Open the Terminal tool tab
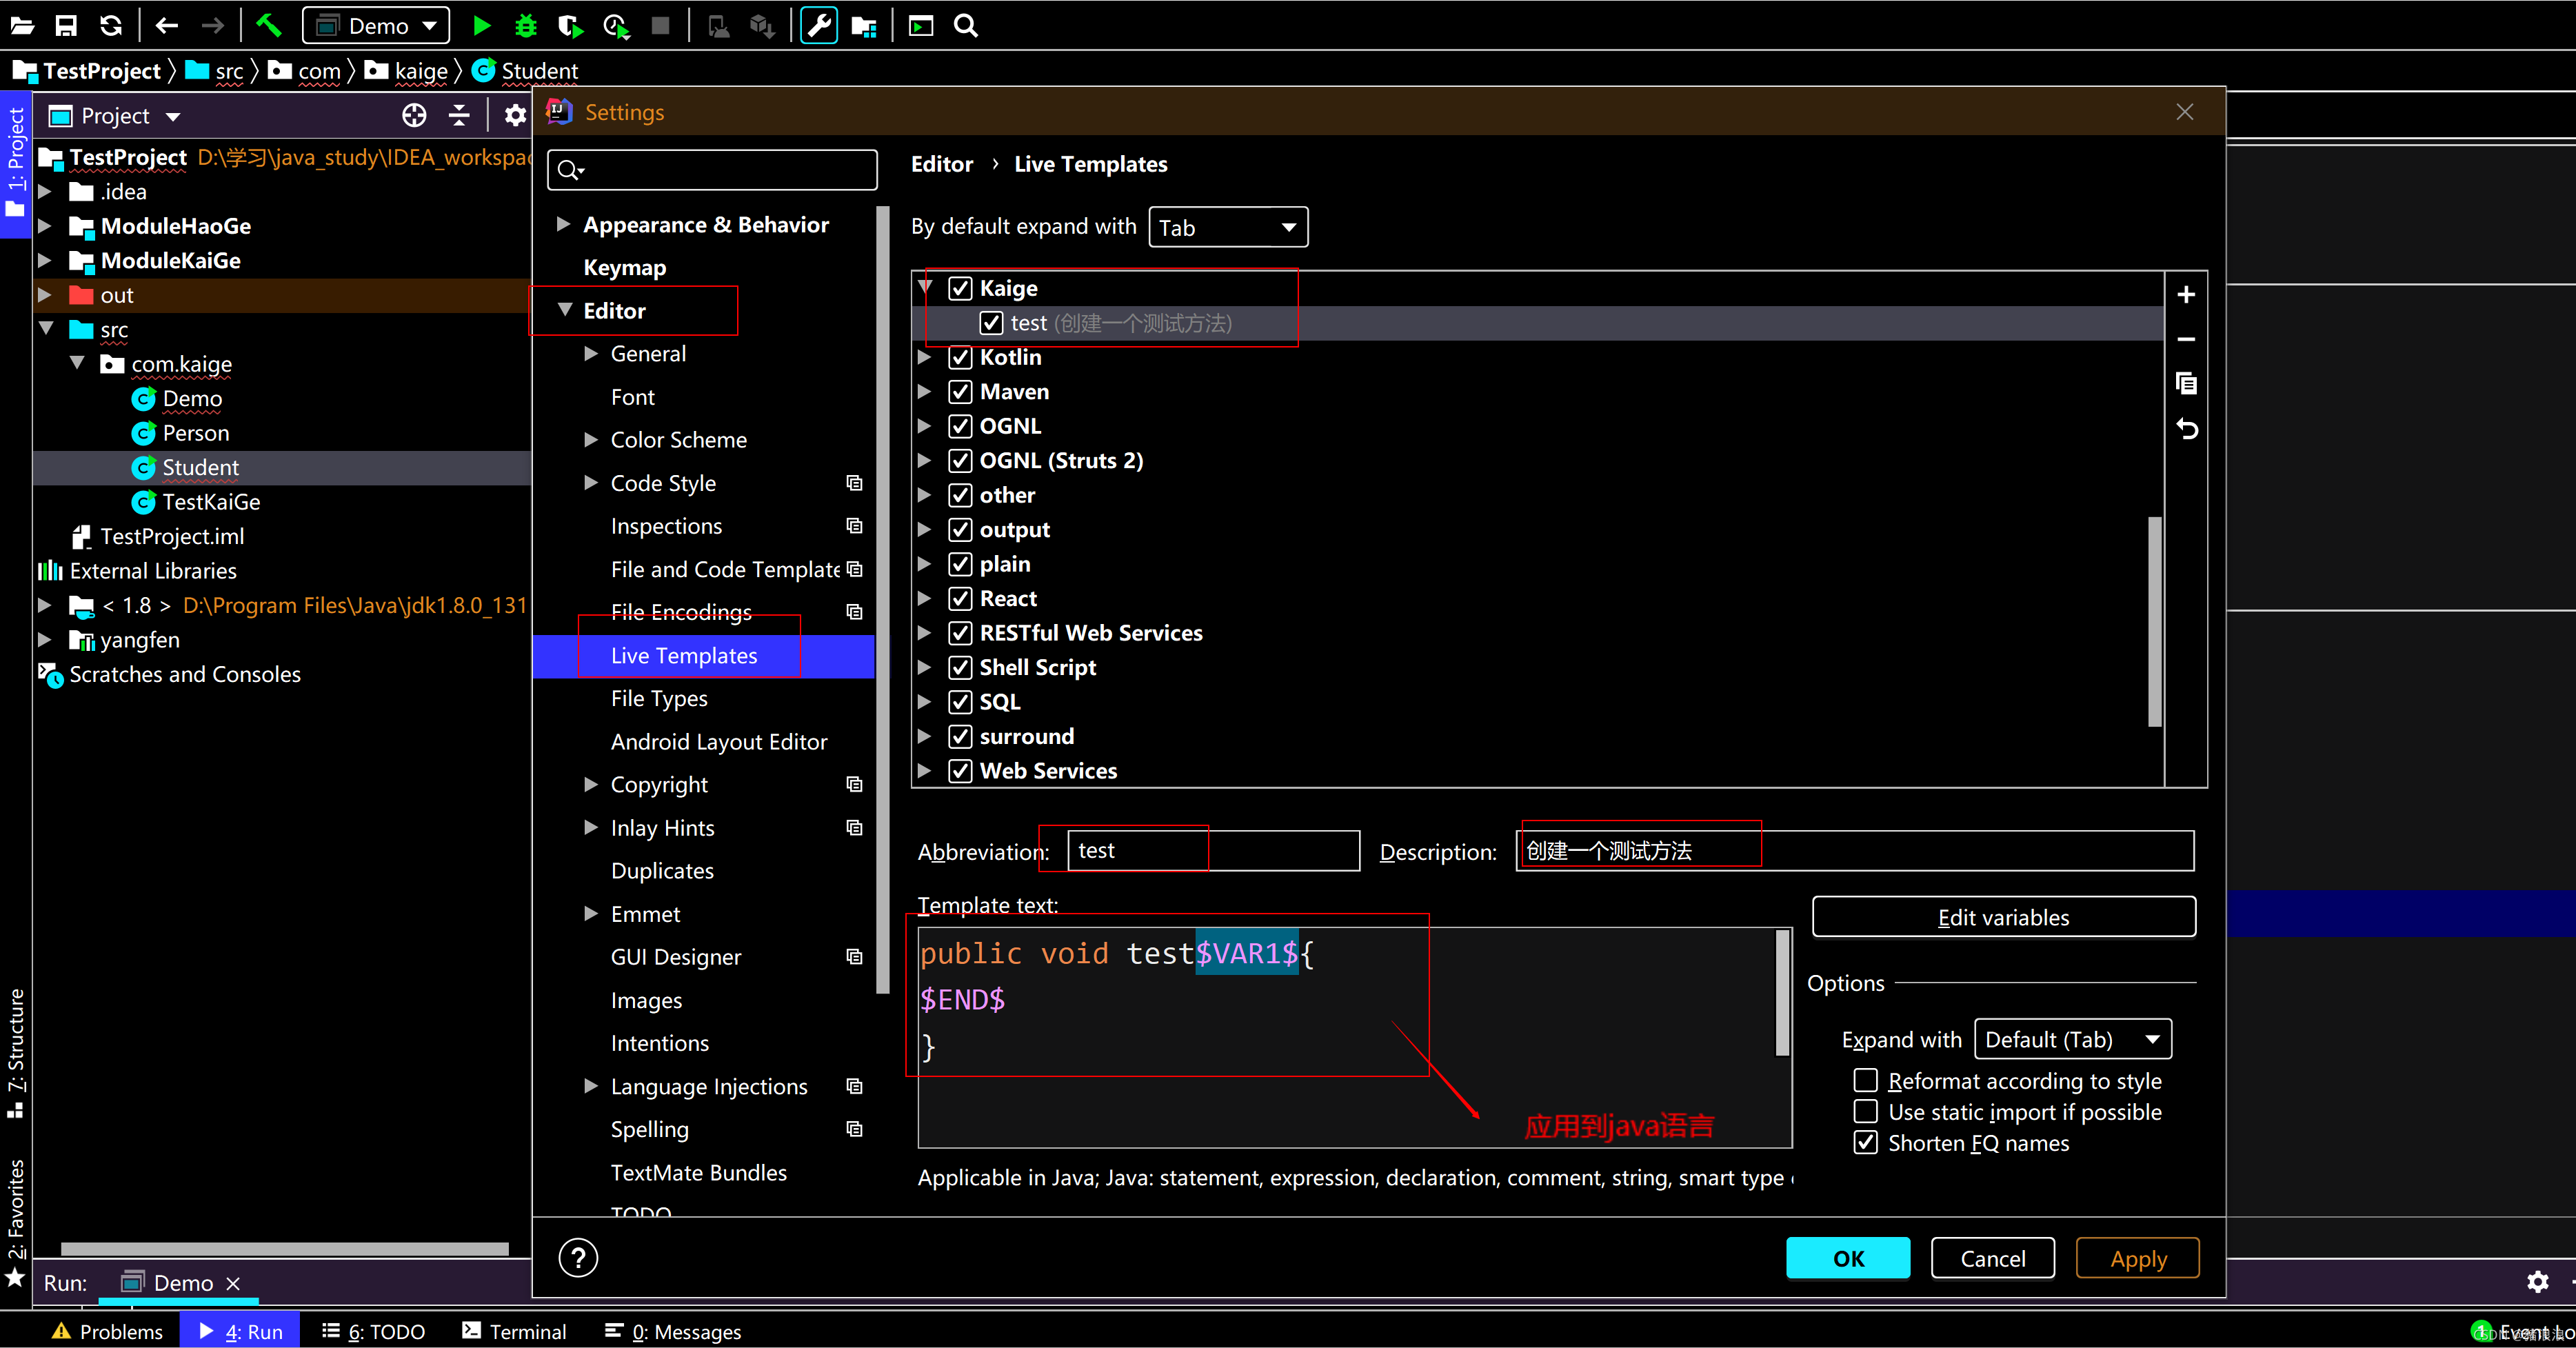The height and width of the screenshot is (1348, 2576). click(x=514, y=1332)
